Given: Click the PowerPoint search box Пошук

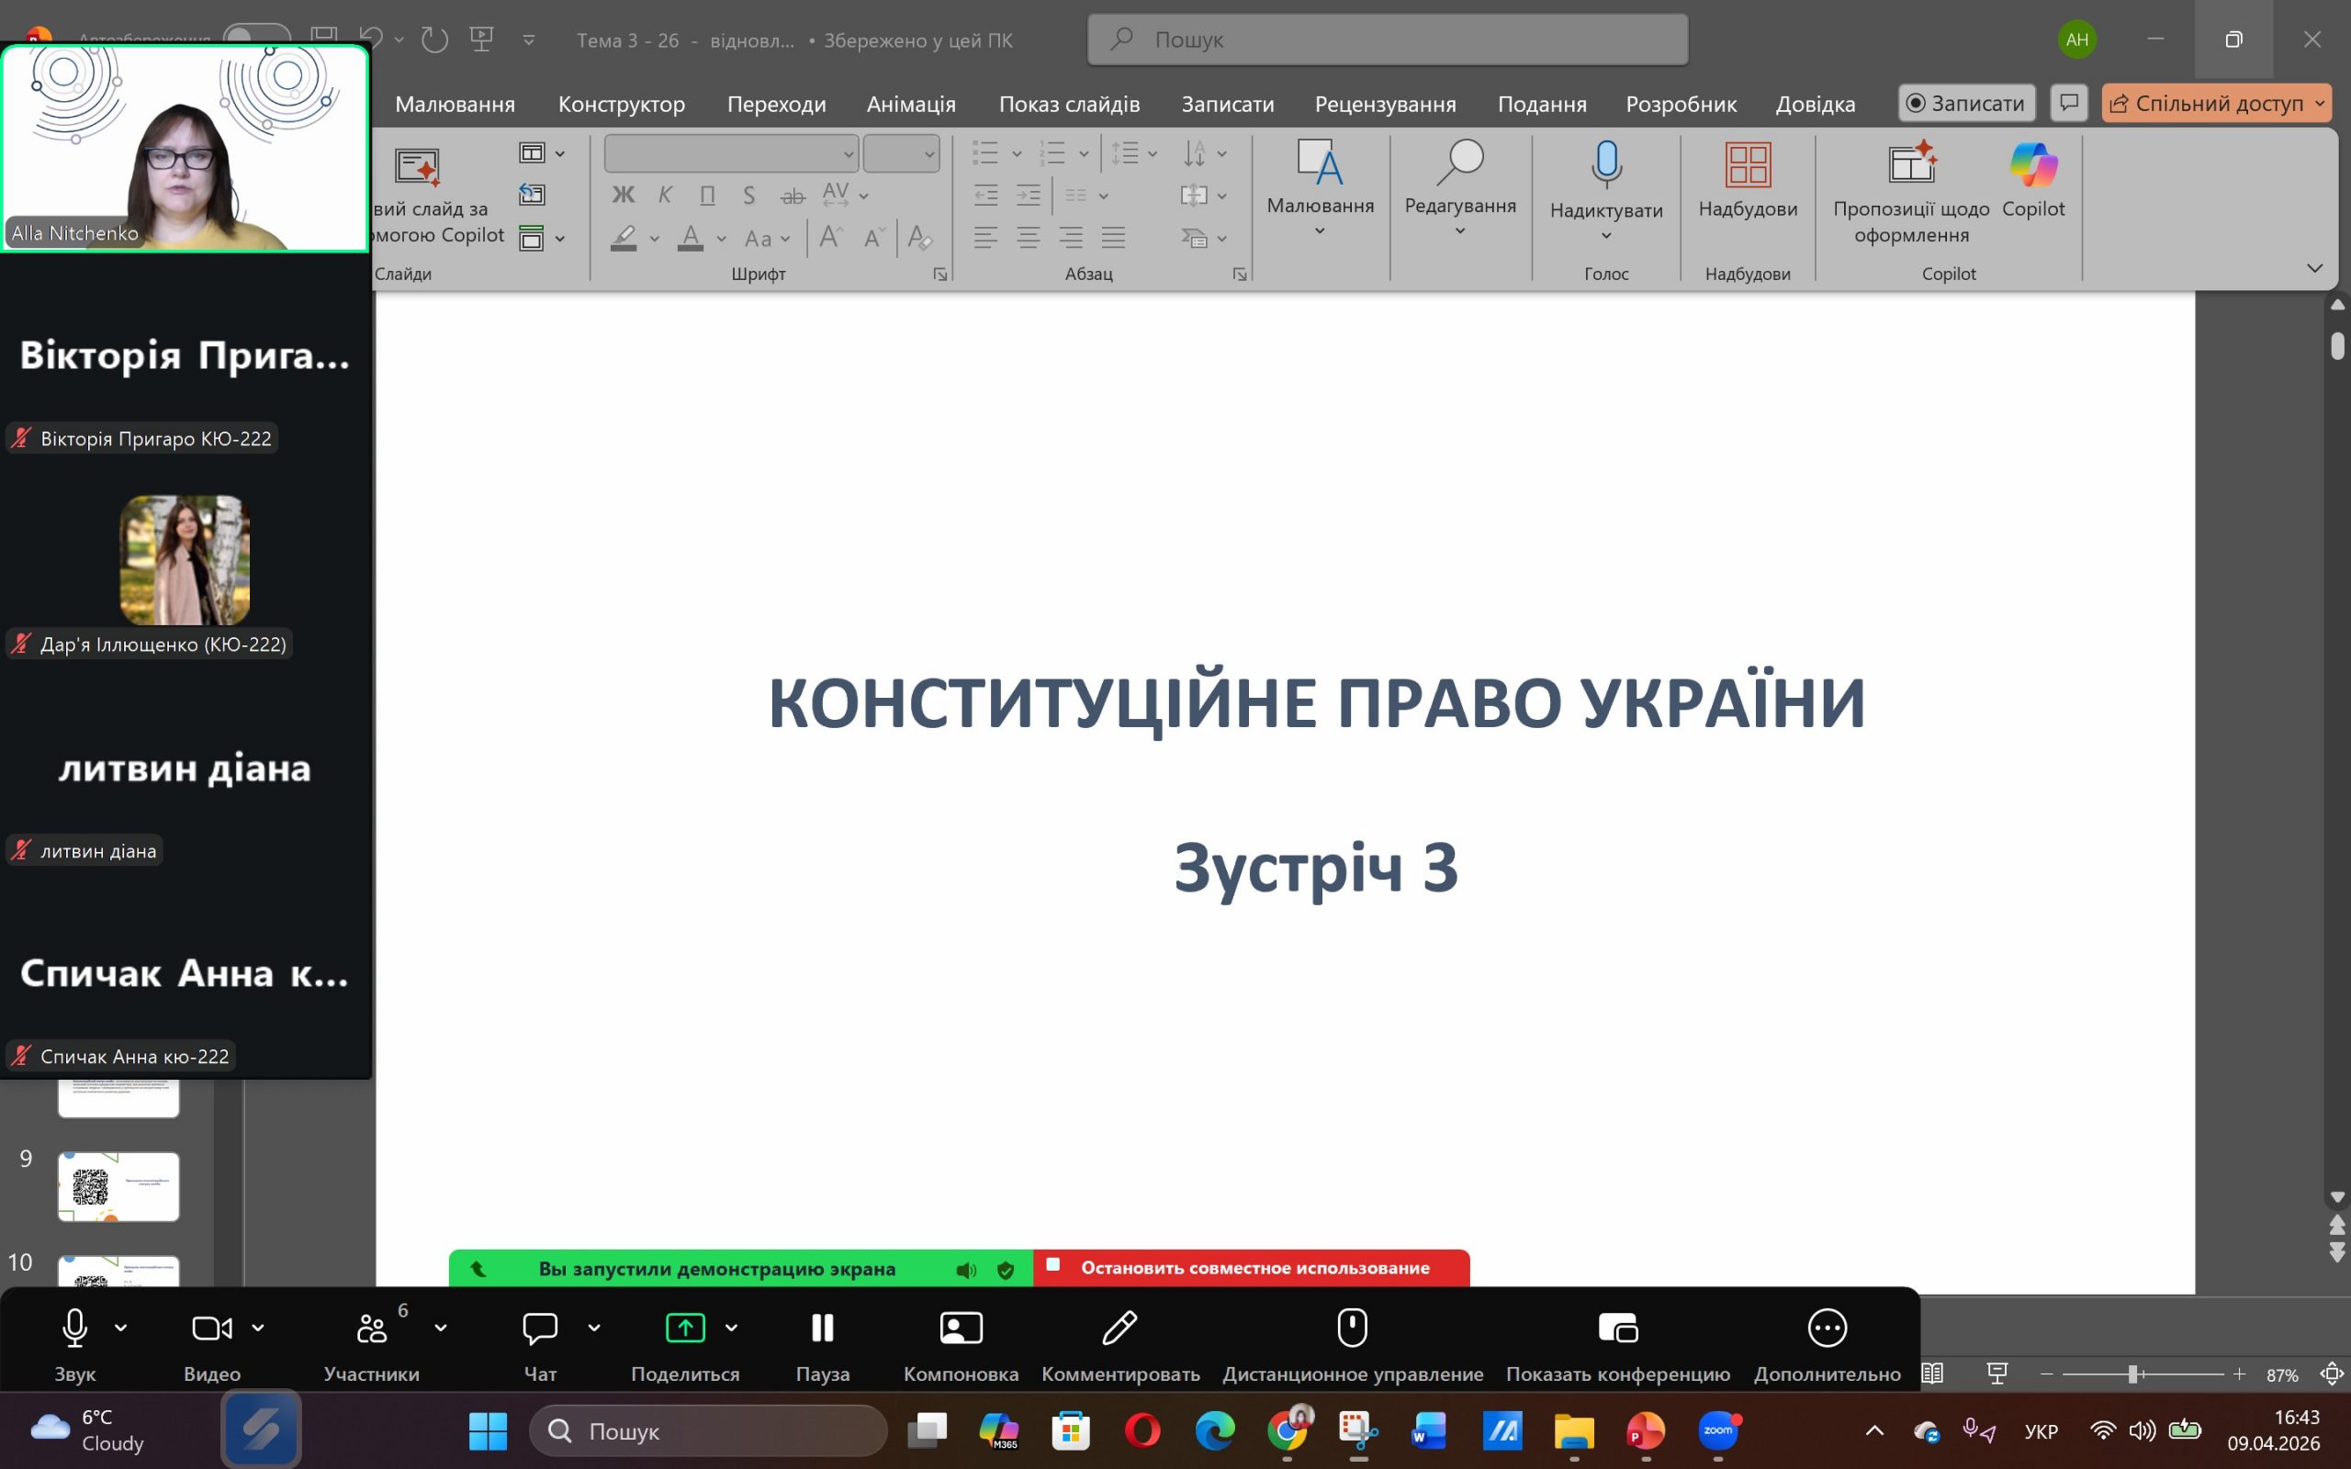Looking at the screenshot, I should click(1388, 39).
